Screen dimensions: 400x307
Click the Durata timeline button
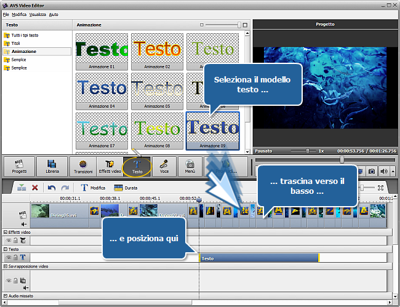126,188
